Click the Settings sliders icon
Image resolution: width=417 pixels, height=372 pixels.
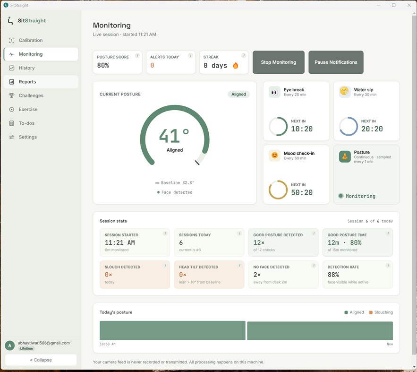(x=11, y=137)
